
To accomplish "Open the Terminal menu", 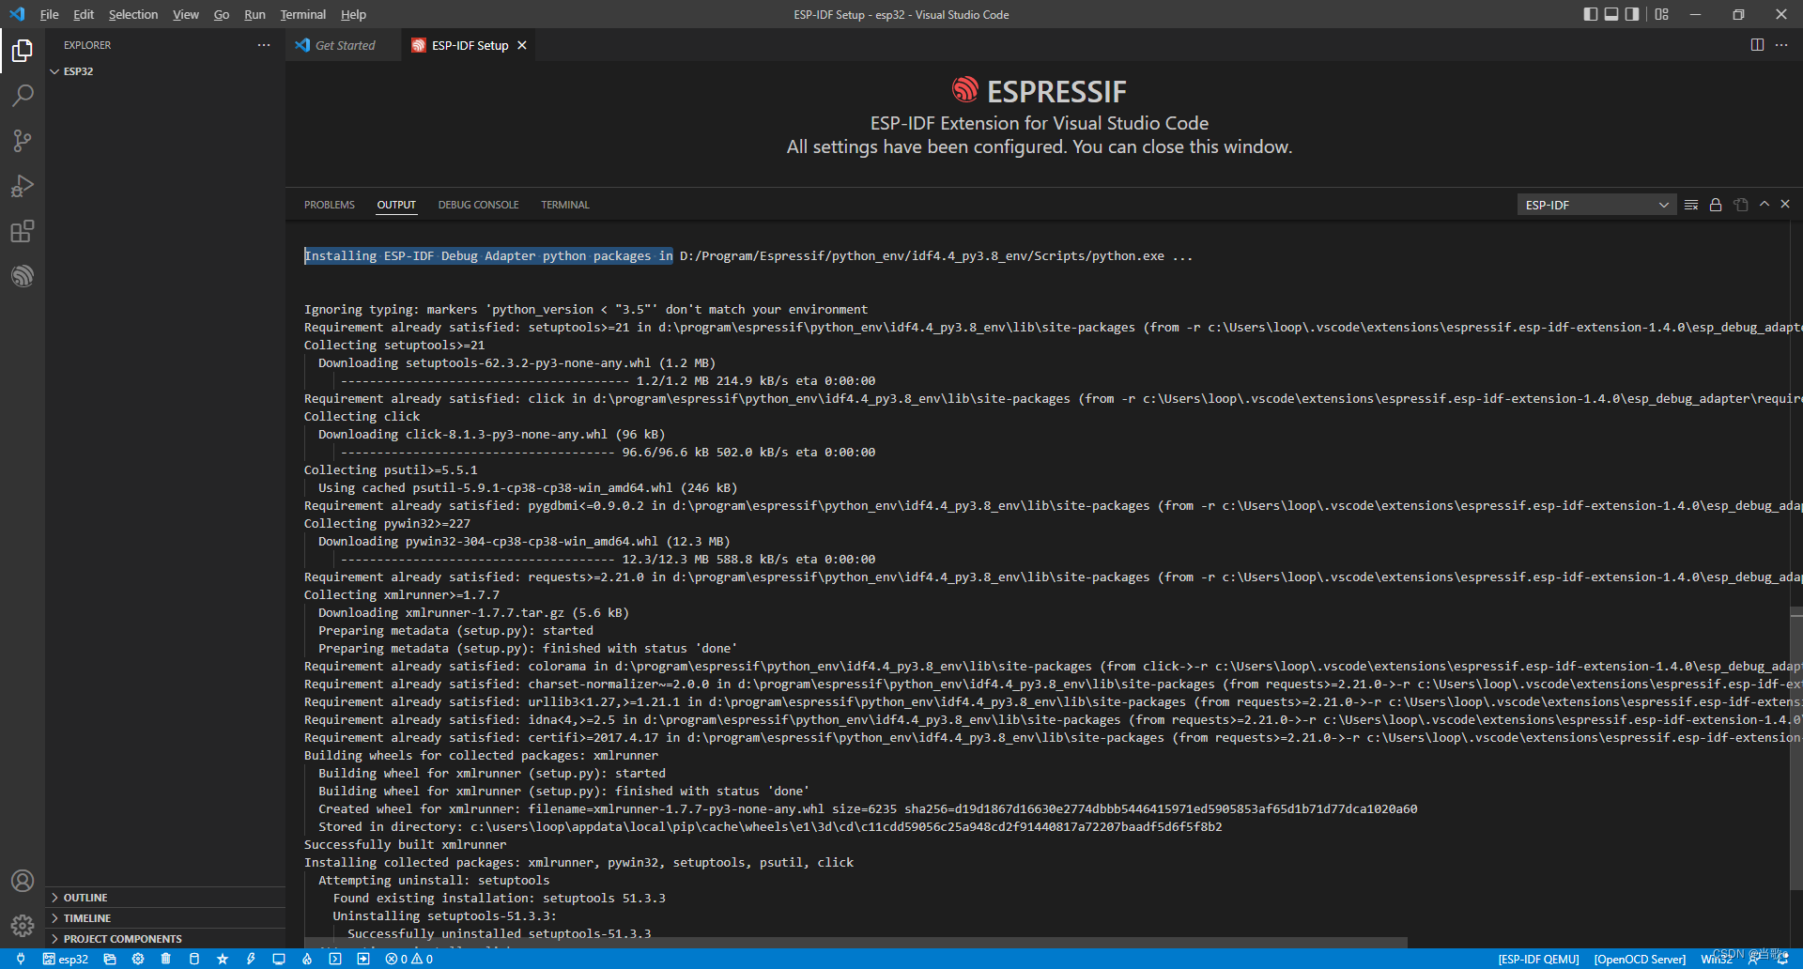I will tap(303, 14).
